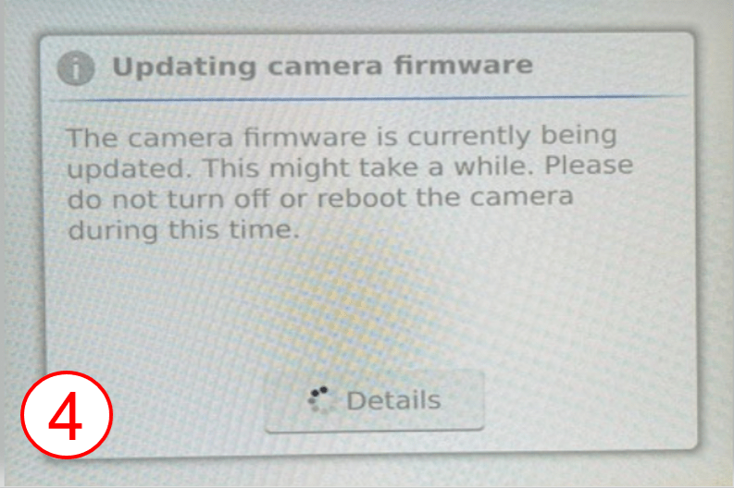Image resolution: width=734 pixels, height=488 pixels.
Task: Click the "i" letter inside the gray circle icon
Action: tap(76, 69)
